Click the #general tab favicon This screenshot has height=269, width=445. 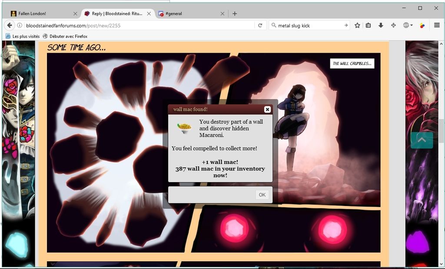pyautogui.click(x=161, y=13)
